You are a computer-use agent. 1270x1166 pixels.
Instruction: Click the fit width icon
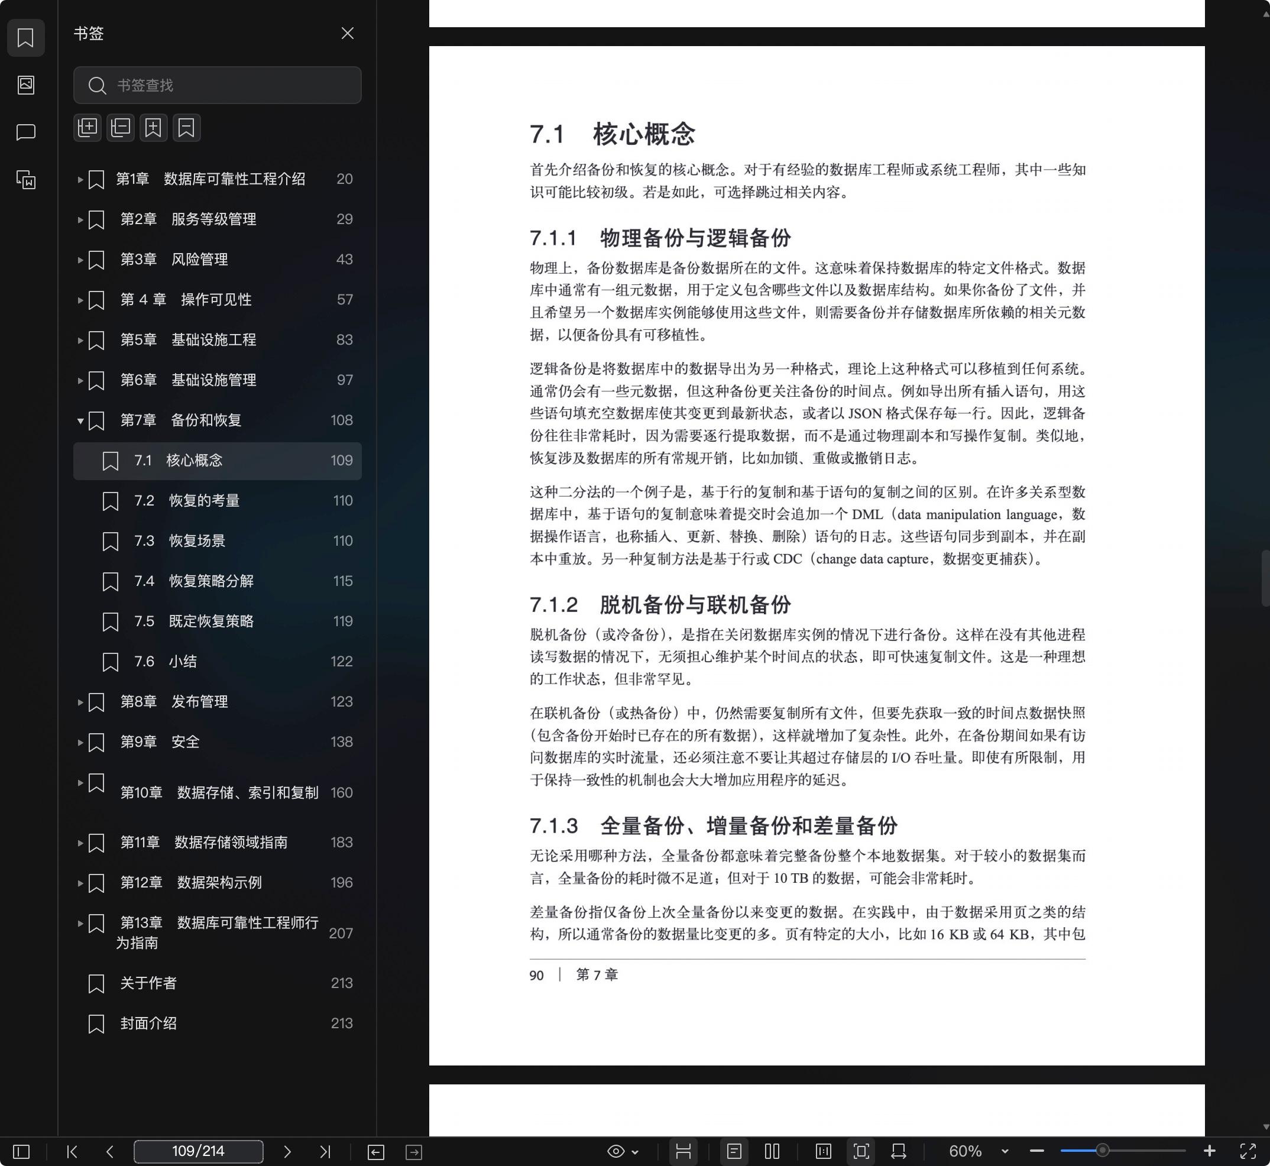click(899, 1151)
